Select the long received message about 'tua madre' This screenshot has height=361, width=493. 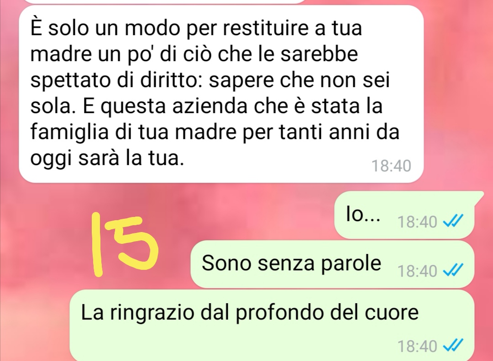click(221, 94)
